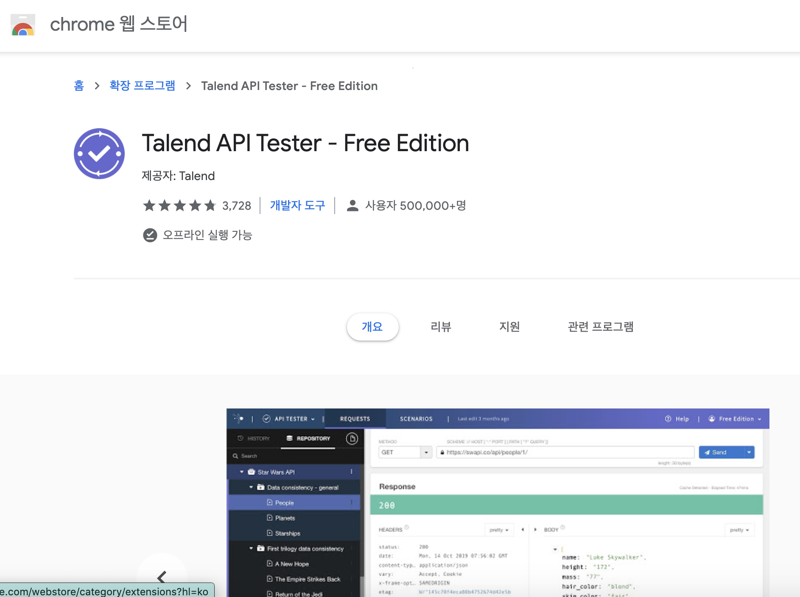
Task: Click the 'chrome 웹 스토어' header title
Action: (119, 24)
